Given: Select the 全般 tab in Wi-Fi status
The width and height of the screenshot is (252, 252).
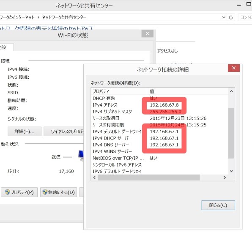Looking at the screenshot, I should [6, 47].
